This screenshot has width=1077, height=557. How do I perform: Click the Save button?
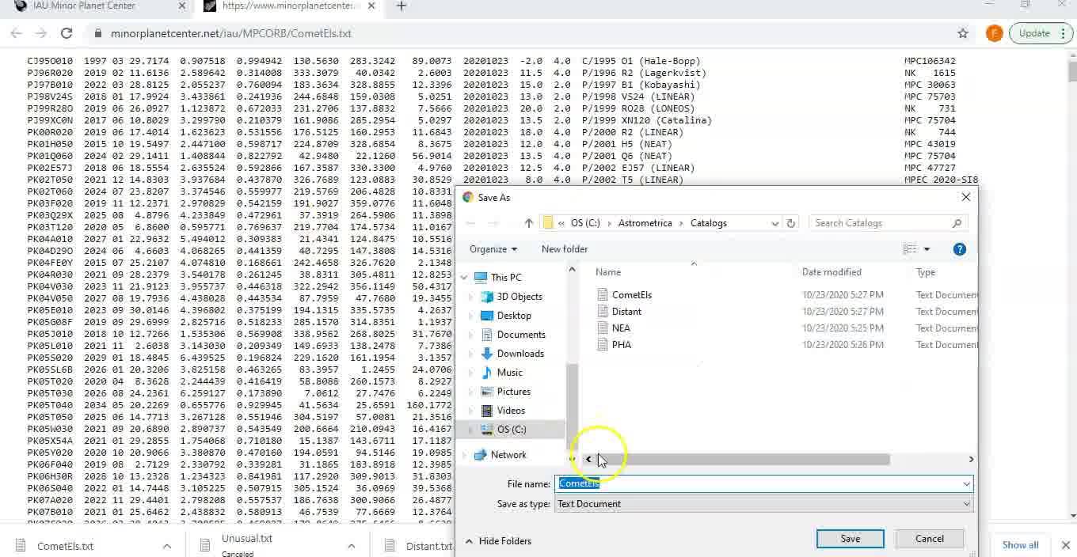coord(850,539)
